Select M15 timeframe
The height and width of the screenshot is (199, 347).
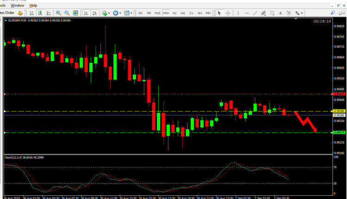coord(157,13)
